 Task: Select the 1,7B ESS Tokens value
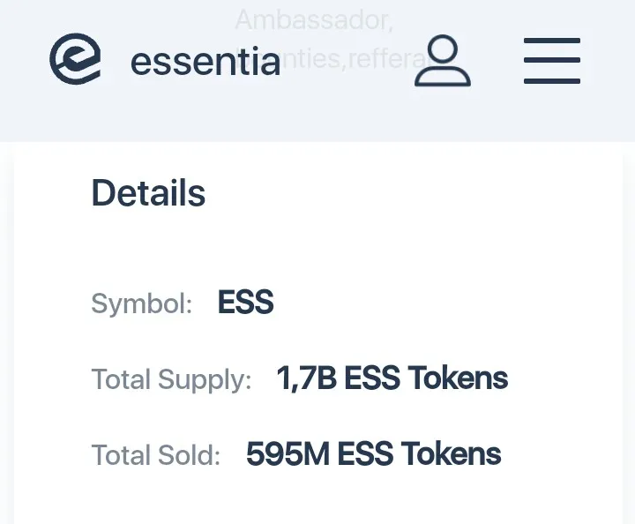tap(392, 378)
